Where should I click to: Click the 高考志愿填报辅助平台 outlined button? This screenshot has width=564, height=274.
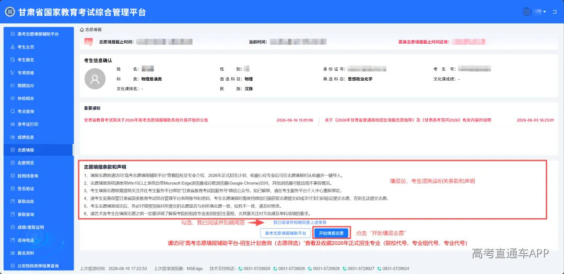click(285, 233)
